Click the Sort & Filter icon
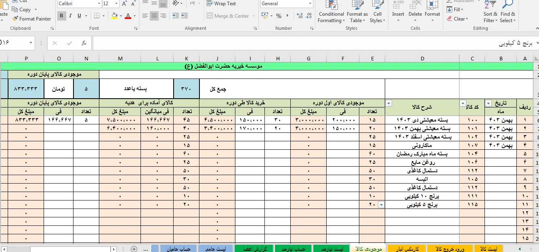This screenshot has height=252, width=539. pos(491,12)
